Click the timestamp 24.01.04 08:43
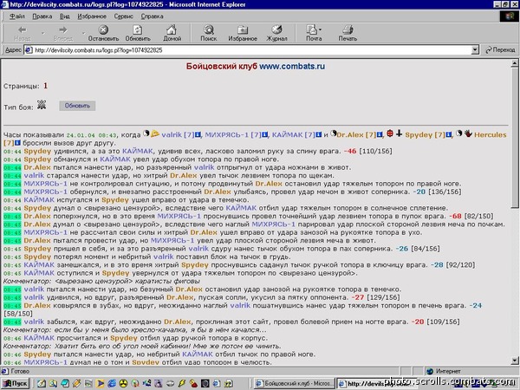This screenshot has width=520, height=390. pyautogui.click(x=92, y=135)
